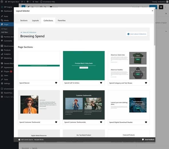
Task: Toggle heart on Spend Customer Testimonial
Action: (56, 122)
